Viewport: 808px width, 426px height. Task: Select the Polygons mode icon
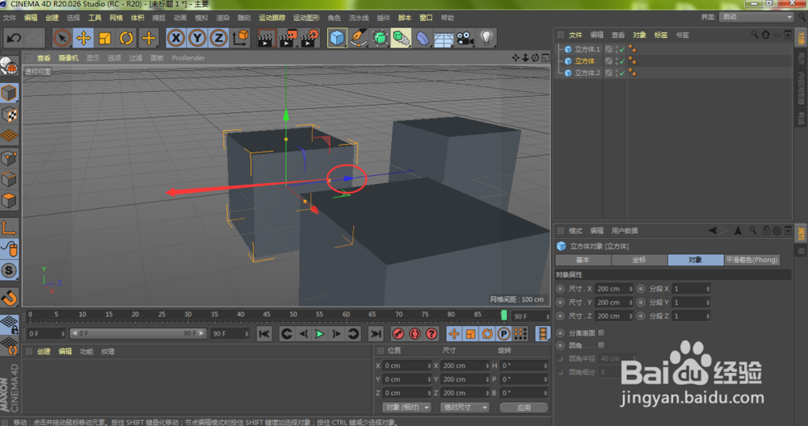(x=9, y=201)
